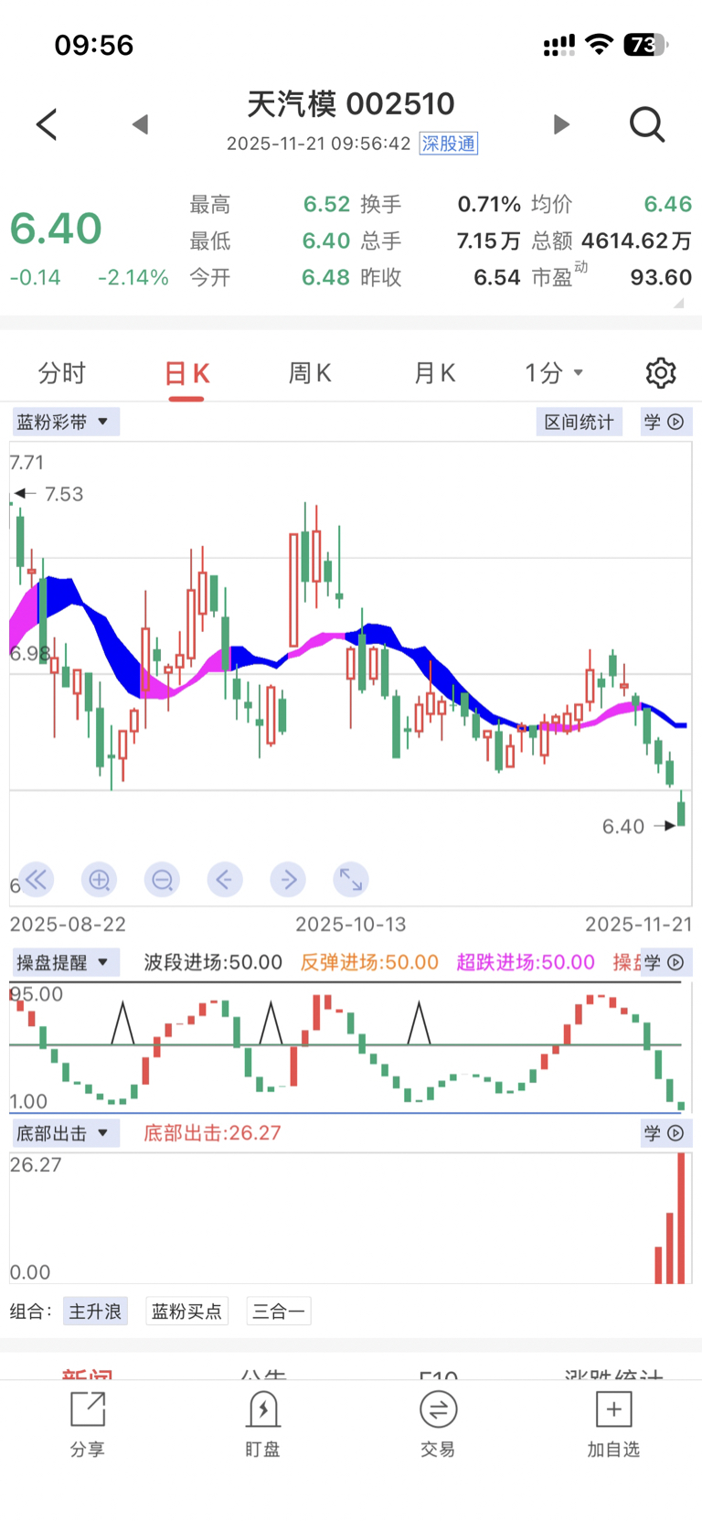The width and height of the screenshot is (702, 1521).
Task: Switch to the 分时 tab
Action: coord(62,373)
